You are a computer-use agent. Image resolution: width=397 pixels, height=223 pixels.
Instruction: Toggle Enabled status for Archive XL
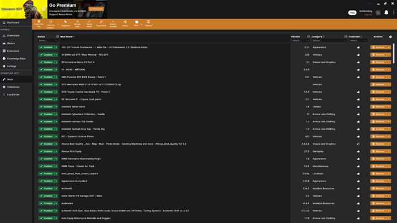point(46,188)
